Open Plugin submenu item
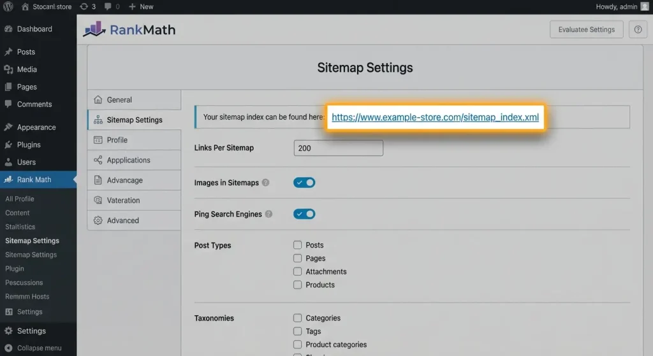The width and height of the screenshot is (653, 356). tap(15, 269)
